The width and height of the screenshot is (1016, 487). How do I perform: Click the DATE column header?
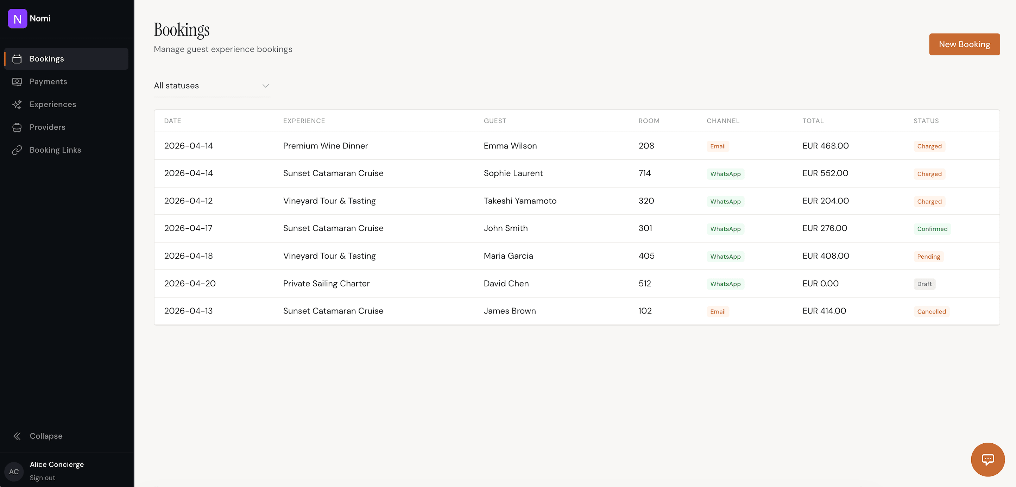(x=172, y=121)
